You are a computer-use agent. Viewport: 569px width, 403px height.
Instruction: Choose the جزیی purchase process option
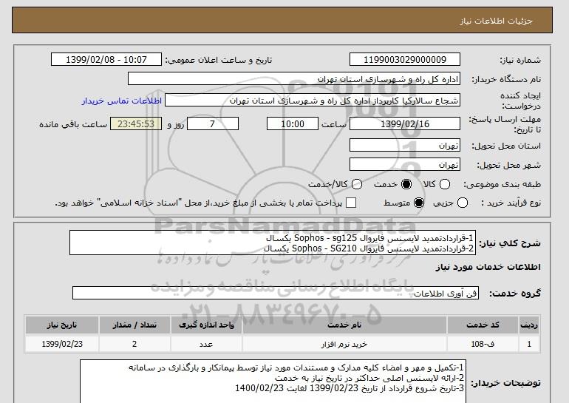point(463,203)
